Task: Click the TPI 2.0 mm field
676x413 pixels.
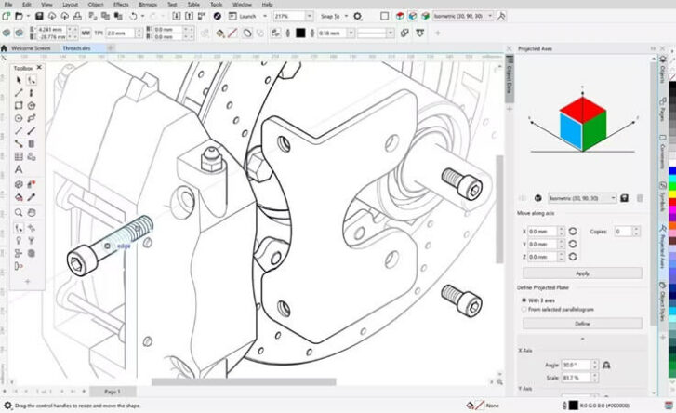Action: click(120, 33)
